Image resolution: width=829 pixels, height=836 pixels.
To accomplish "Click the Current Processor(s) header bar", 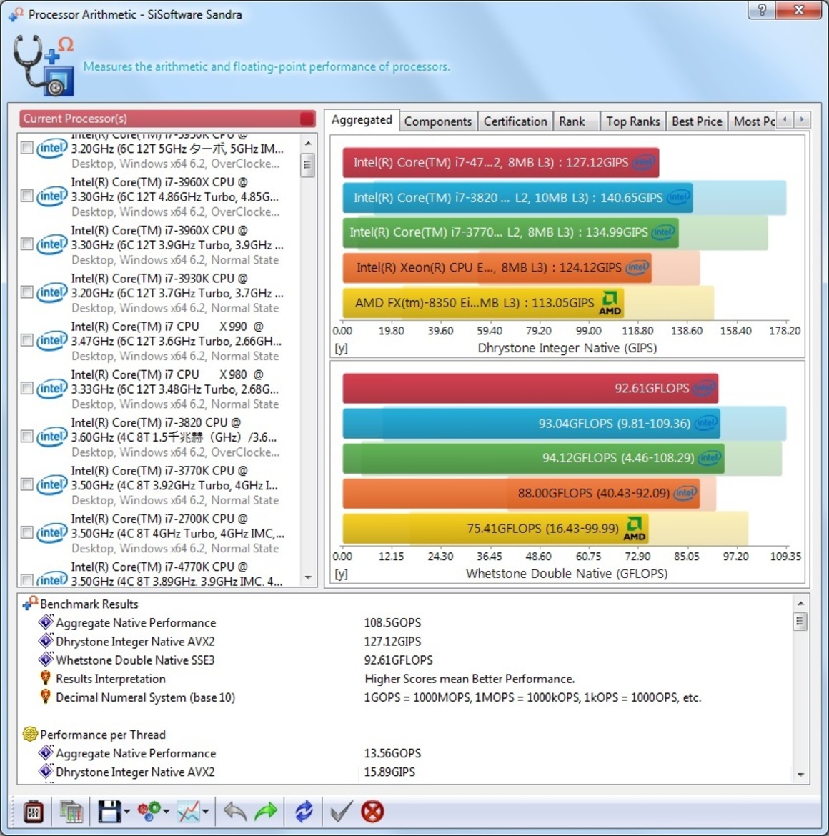I will click(167, 119).
